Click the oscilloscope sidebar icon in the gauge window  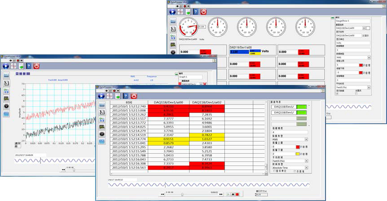point(173,45)
